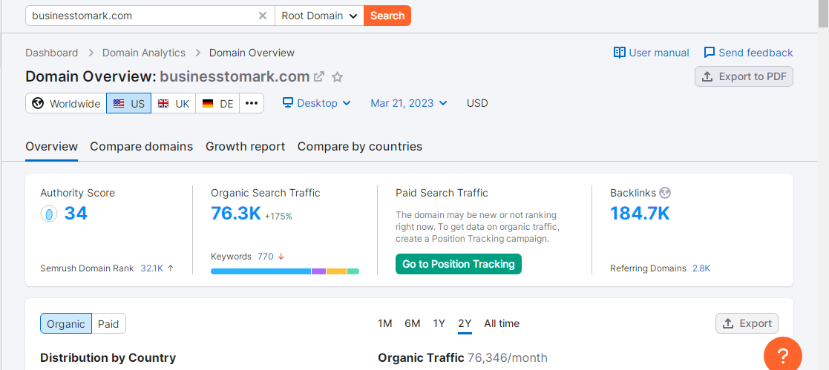Click the Send feedback speech bubble icon
Viewport: 829px width, 370px height.
[x=710, y=53]
